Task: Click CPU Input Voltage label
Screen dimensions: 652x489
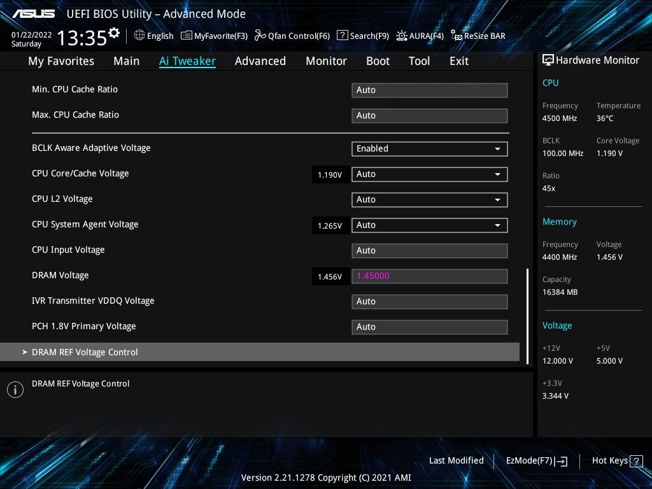Action: click(x=68, y=250)
